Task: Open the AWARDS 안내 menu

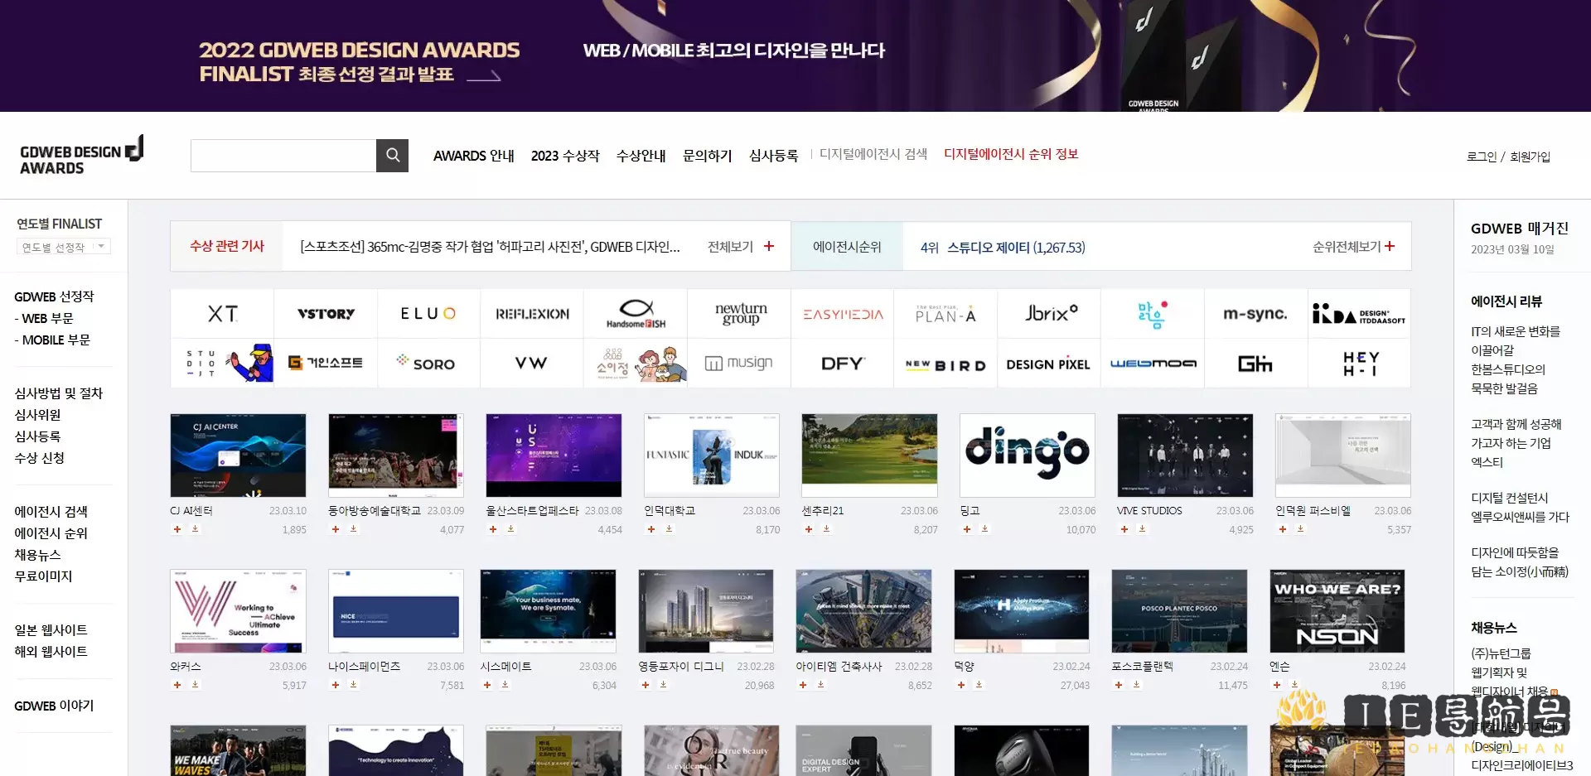Action: 473,156
